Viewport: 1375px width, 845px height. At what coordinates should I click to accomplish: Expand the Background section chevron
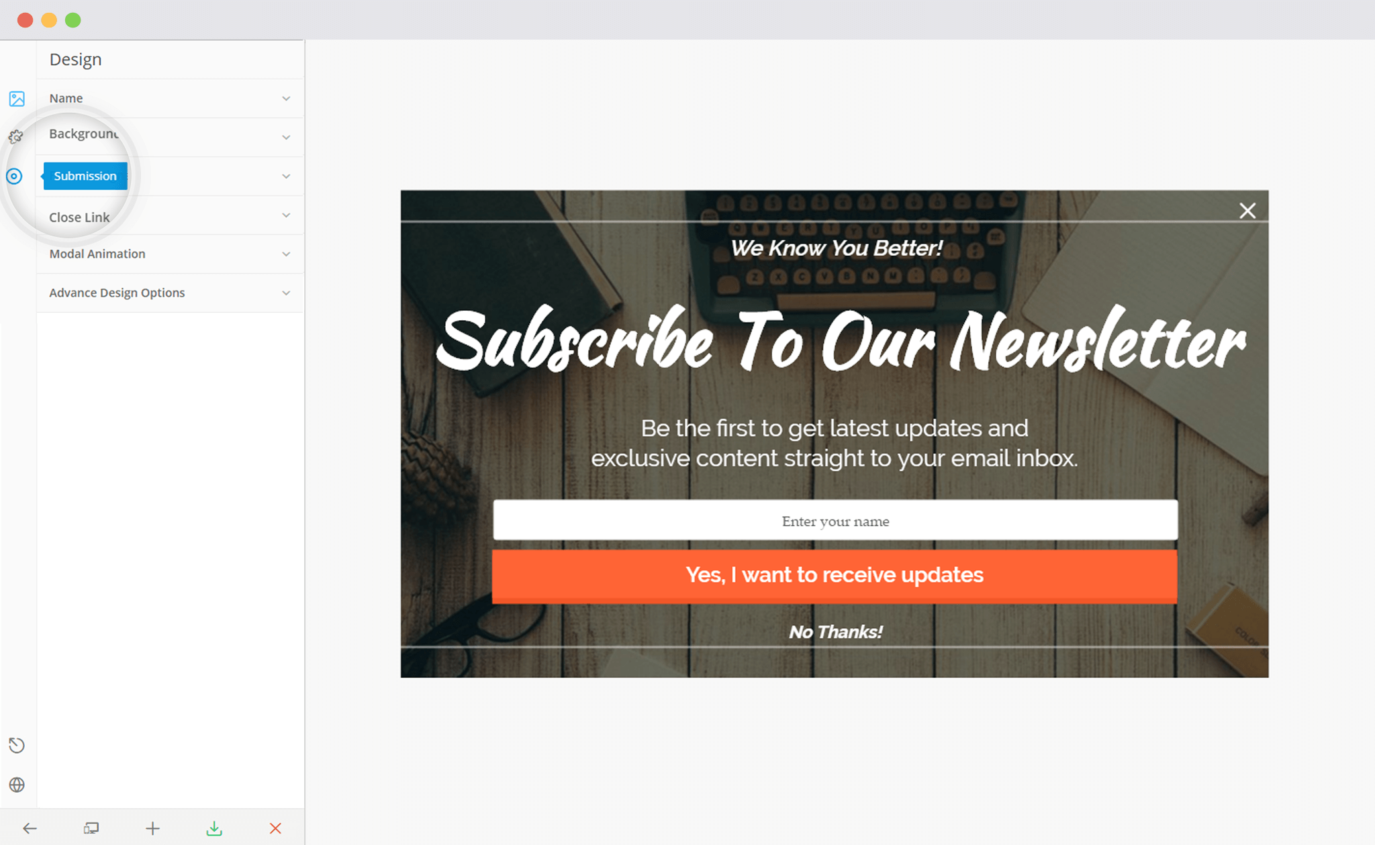pos(286,138)
